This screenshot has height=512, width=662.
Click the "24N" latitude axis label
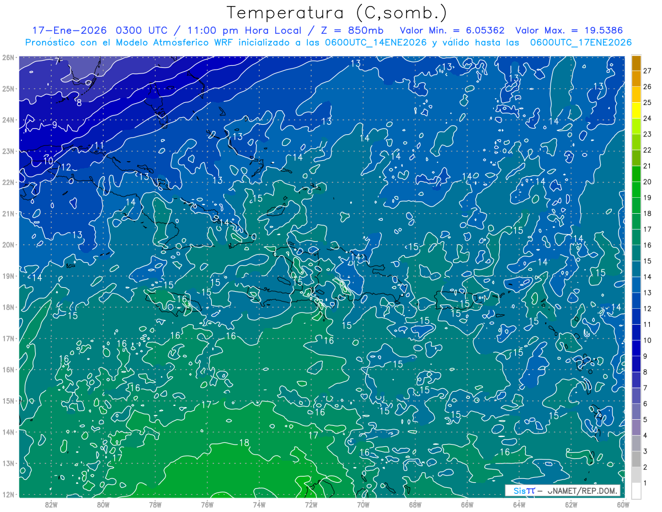click(8, 119)
